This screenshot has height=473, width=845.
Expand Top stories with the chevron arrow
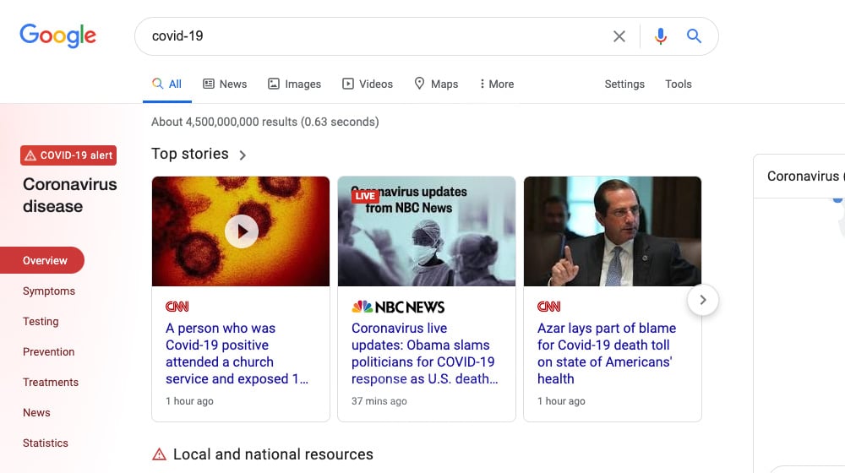[x=243, y=155]
